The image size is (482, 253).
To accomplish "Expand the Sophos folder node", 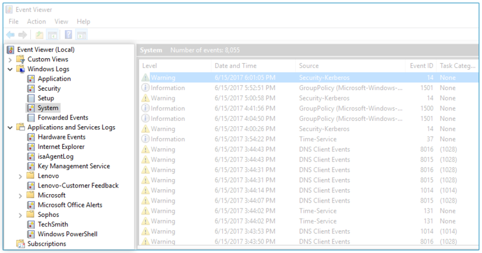I will (x=20, y=215).
